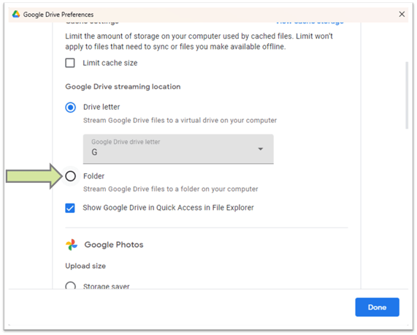
Task: Click the Drive letter option label
Action: click(102, 107)
